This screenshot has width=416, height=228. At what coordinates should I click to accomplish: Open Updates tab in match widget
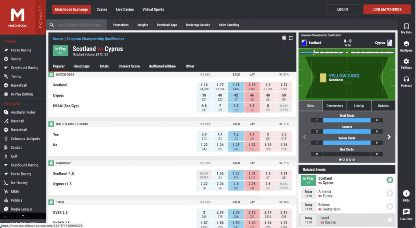(383, 106)
